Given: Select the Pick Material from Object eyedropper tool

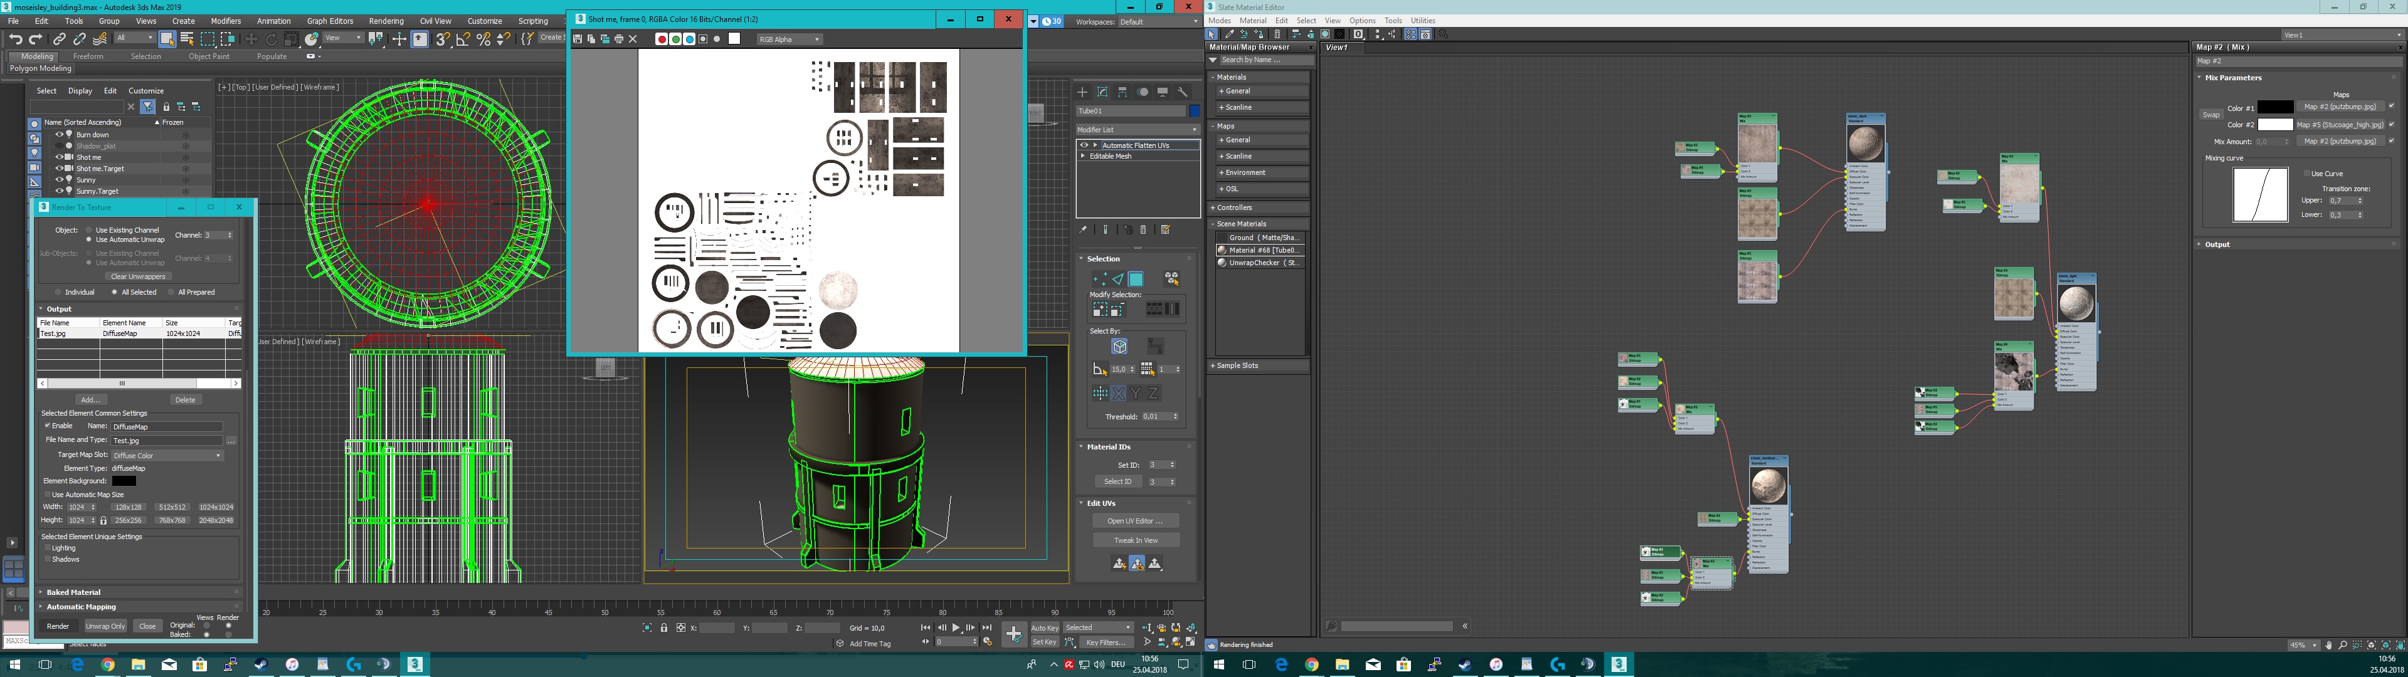Looking at the screenshot, I should [x=1230, y=34].
